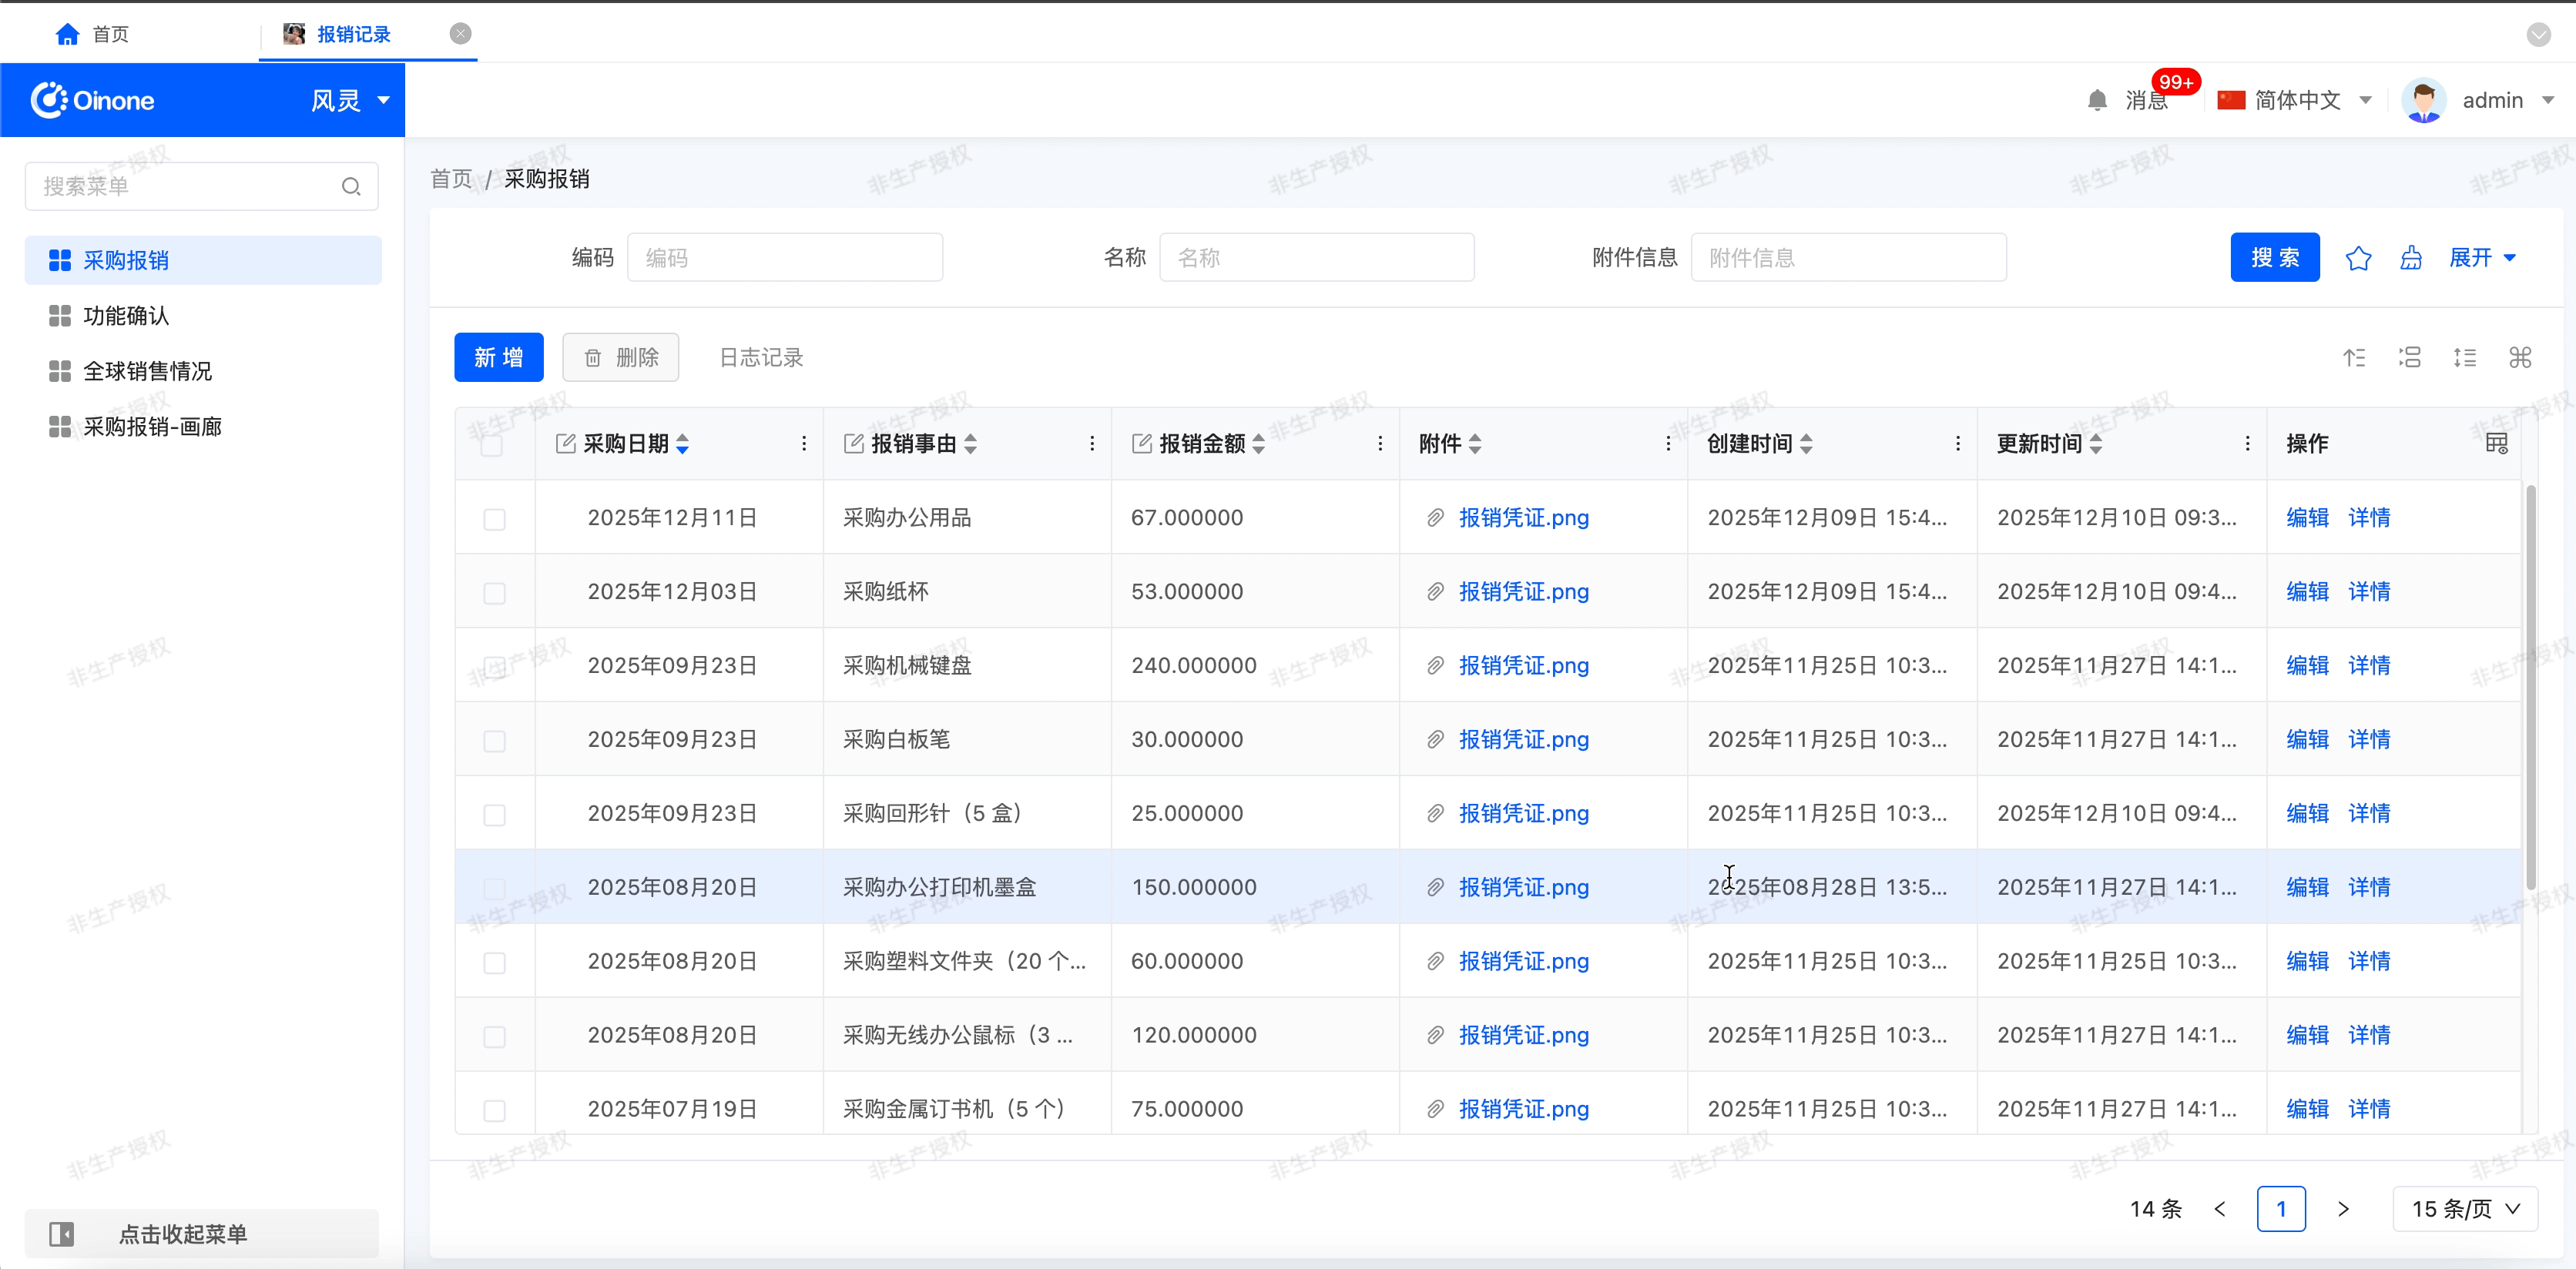This screenshot has height=1269, width=2576.
Task: Click search magnifier in menu search box
Action: point(351,187)
